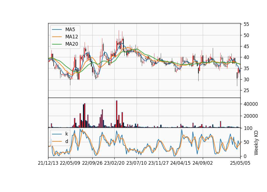267x192 pixels.
Task: Click the d legend label in KD panel
Action: [x=66, y=141]
